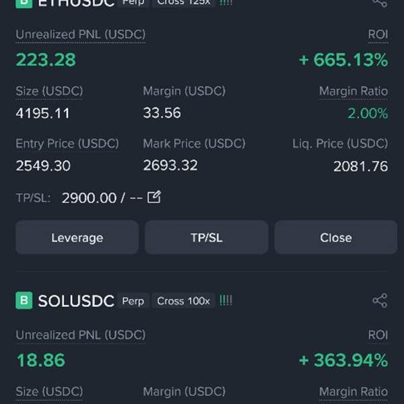This screenshot has height=404, width=404.
Task: Tap the ROI label above +665.13%
Action: (378, 34)
